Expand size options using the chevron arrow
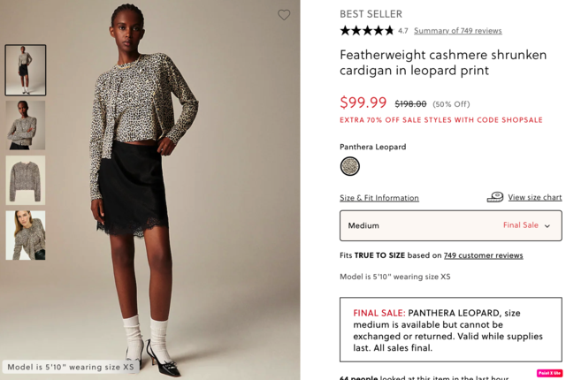Viewport: 566px width, 380px height. click(547, 226)
